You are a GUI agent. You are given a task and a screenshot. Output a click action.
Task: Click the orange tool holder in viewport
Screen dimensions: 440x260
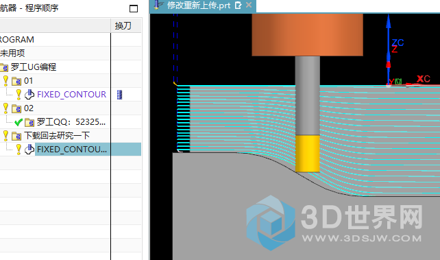(307, 35)
